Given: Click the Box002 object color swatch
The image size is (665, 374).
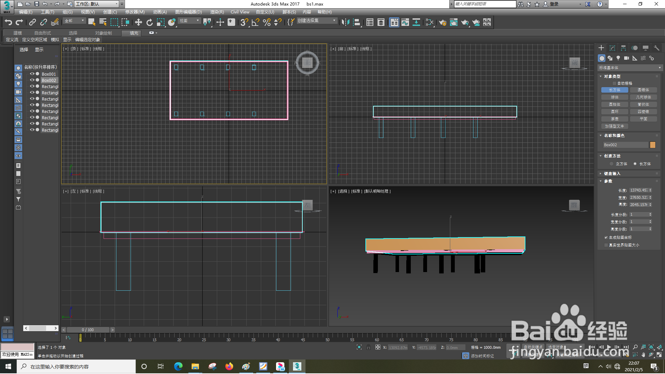Looking at the screenshot, I should pyautogui.click(x=653, y=145).
